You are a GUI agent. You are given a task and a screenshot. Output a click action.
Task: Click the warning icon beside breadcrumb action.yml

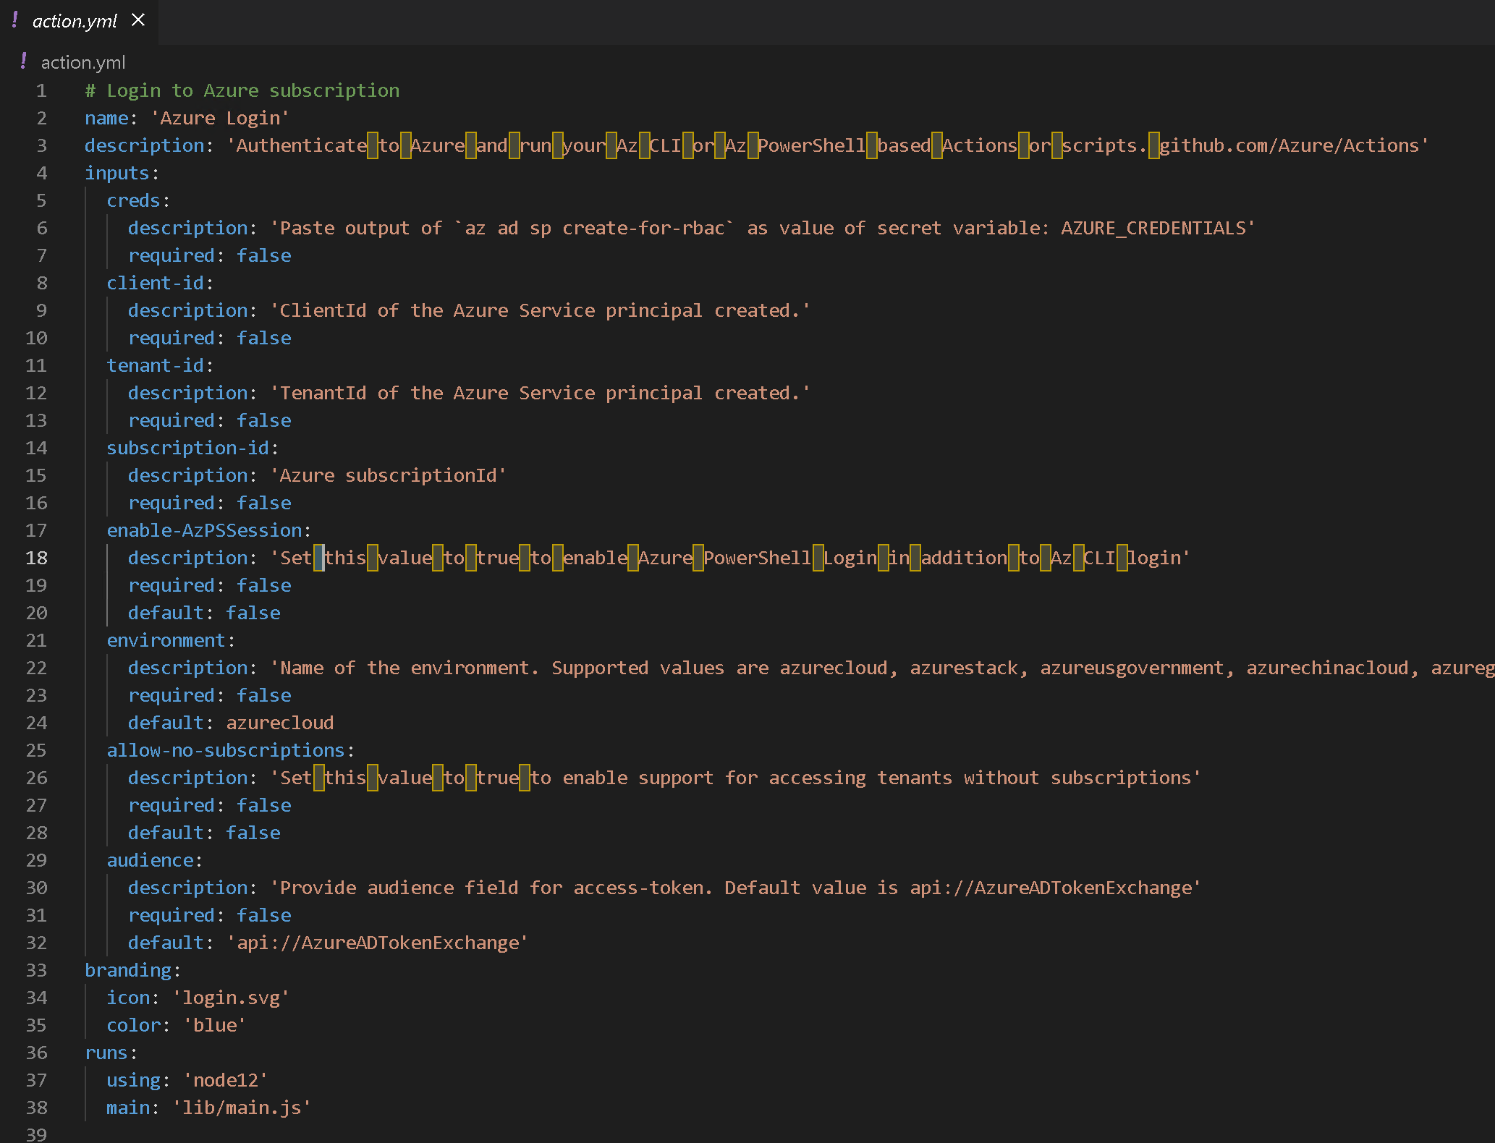pyautogui.click(x=22, y=62)
